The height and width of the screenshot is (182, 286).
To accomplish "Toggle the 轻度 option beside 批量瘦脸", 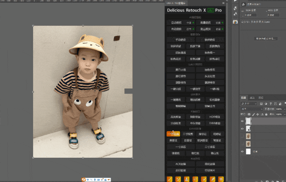I will pyautogui.click(x=219, y=29).
